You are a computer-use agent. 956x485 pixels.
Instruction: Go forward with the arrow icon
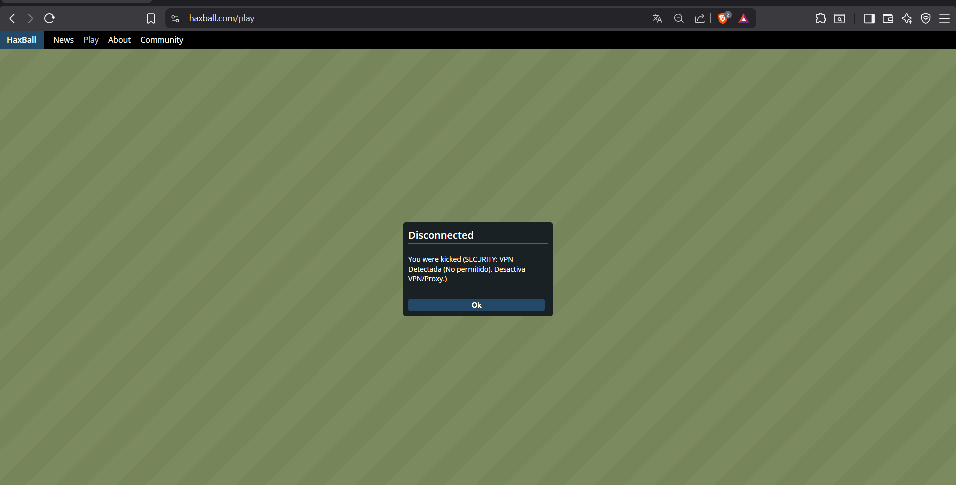pyautogui.click(x=30, y=19)
